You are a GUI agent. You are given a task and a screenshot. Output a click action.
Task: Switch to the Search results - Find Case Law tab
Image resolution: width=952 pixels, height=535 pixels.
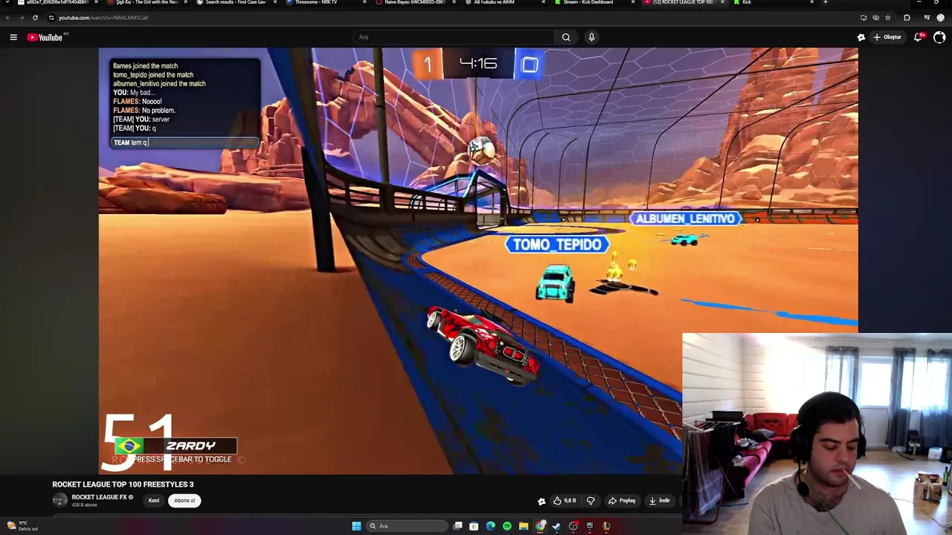[x=236, y=2]
